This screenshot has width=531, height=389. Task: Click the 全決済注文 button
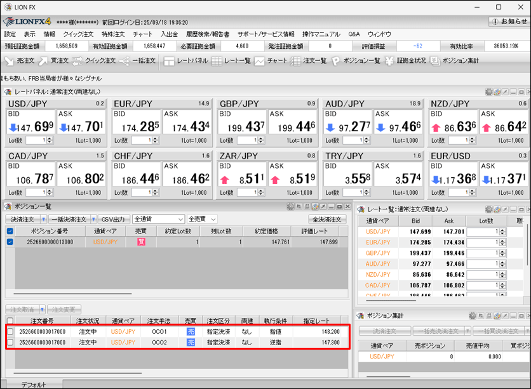327,219
